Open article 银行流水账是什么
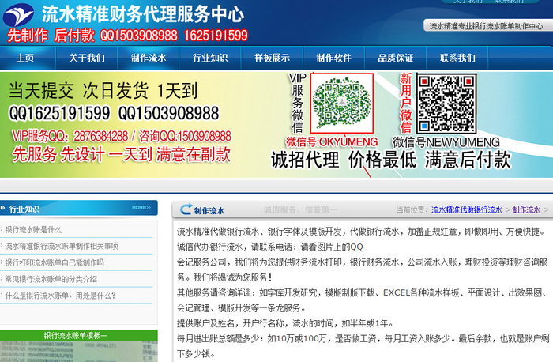Image resolution: width=553 pixels, height=362 pixels. click(x=33, y=230)
